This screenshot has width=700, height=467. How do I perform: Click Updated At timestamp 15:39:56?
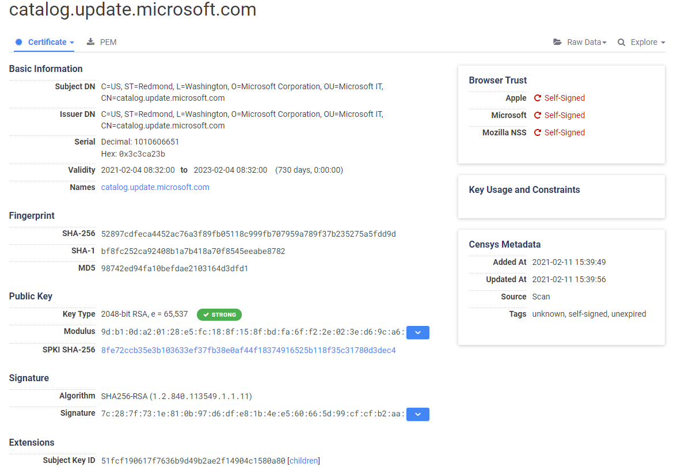(x=569, y=279)
